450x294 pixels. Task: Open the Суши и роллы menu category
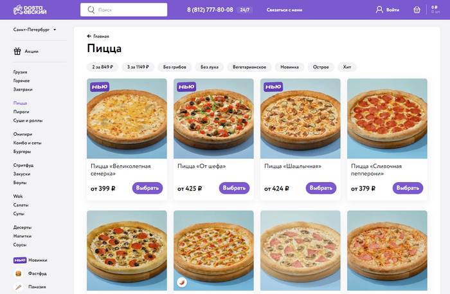(28, 120)
